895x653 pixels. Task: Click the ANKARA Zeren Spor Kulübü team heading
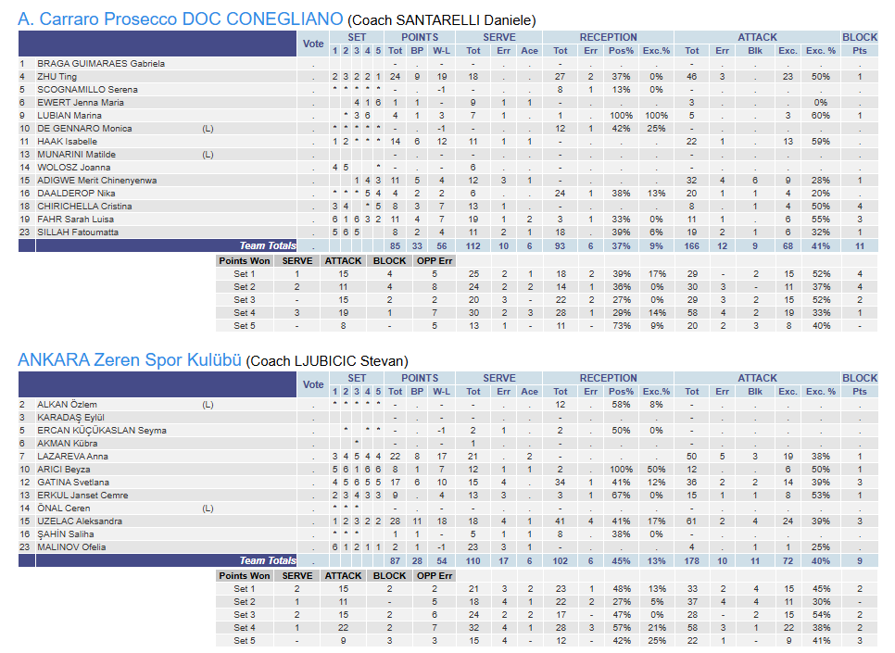(130, 360)
